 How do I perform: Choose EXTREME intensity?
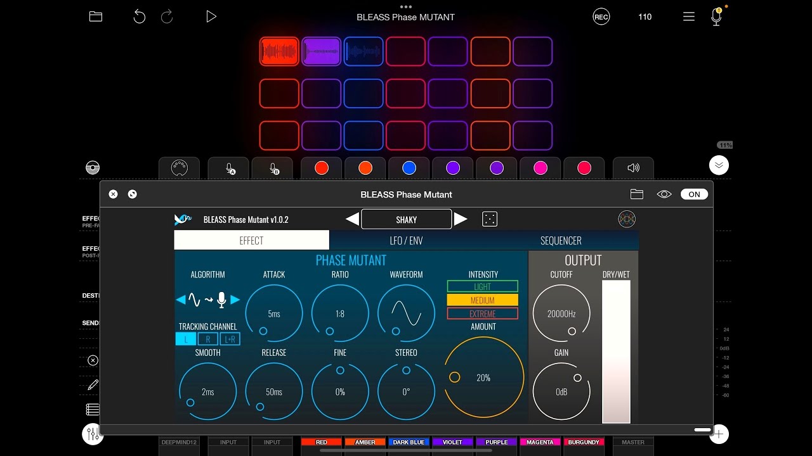coord(483,313)
